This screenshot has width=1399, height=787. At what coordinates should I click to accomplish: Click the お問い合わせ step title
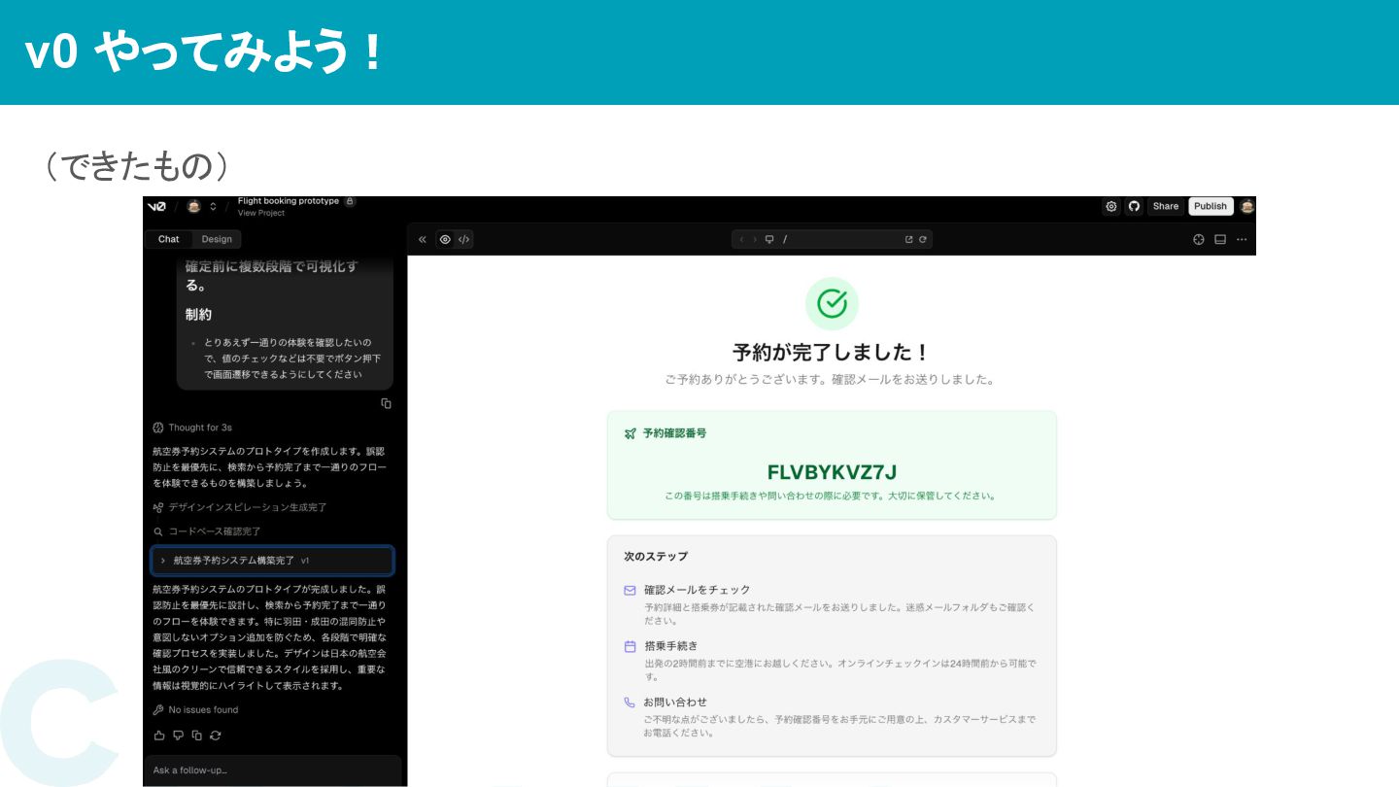click(676, 702)
